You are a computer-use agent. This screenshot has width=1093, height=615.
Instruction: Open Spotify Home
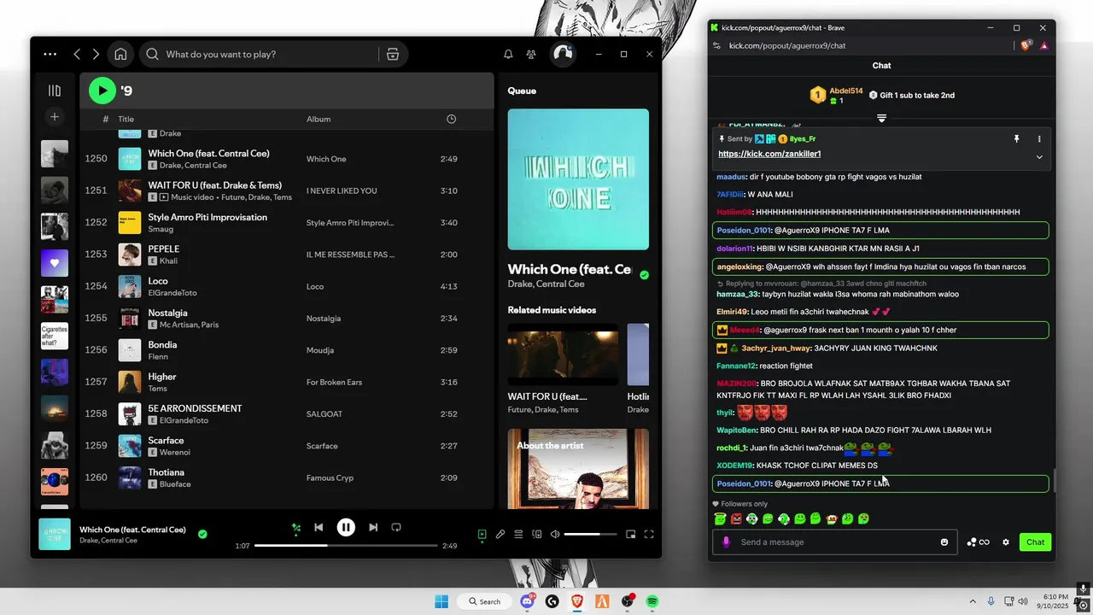120,54
